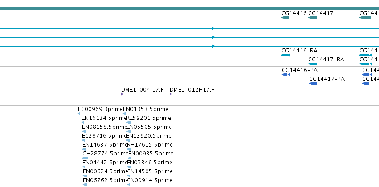Open the EN00914.5prime label

[x=150, y=180]
